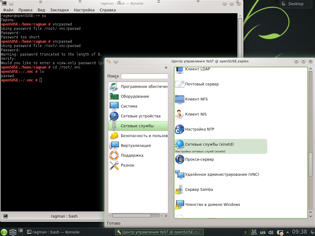
Task: Open the openSUSE application launcher
Action: point(4,232)
